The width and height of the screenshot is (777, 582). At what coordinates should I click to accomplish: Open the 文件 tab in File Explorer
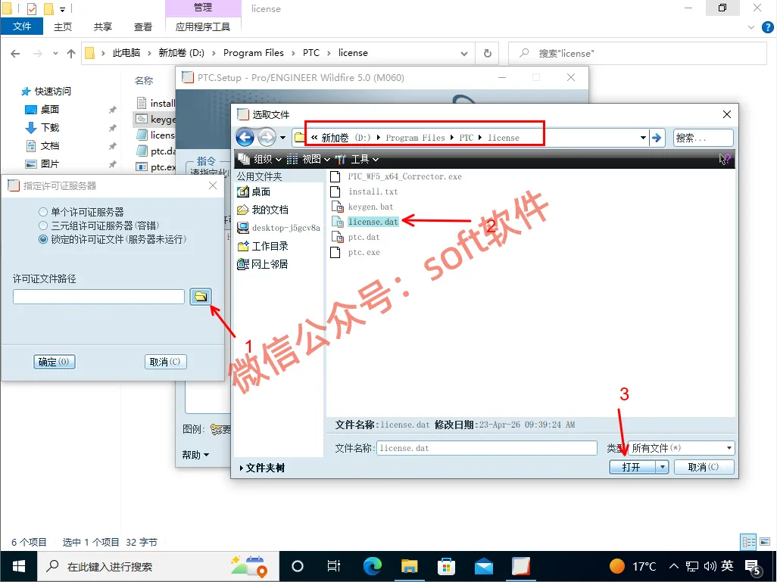22,26
